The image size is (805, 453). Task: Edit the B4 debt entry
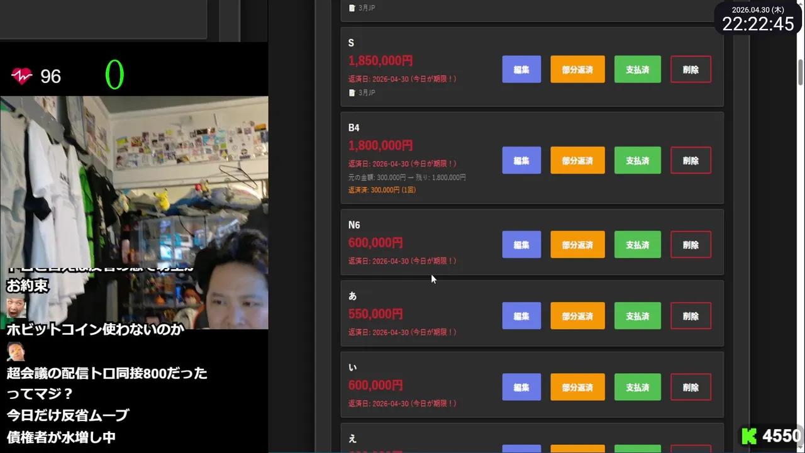[x=521, y=160]
